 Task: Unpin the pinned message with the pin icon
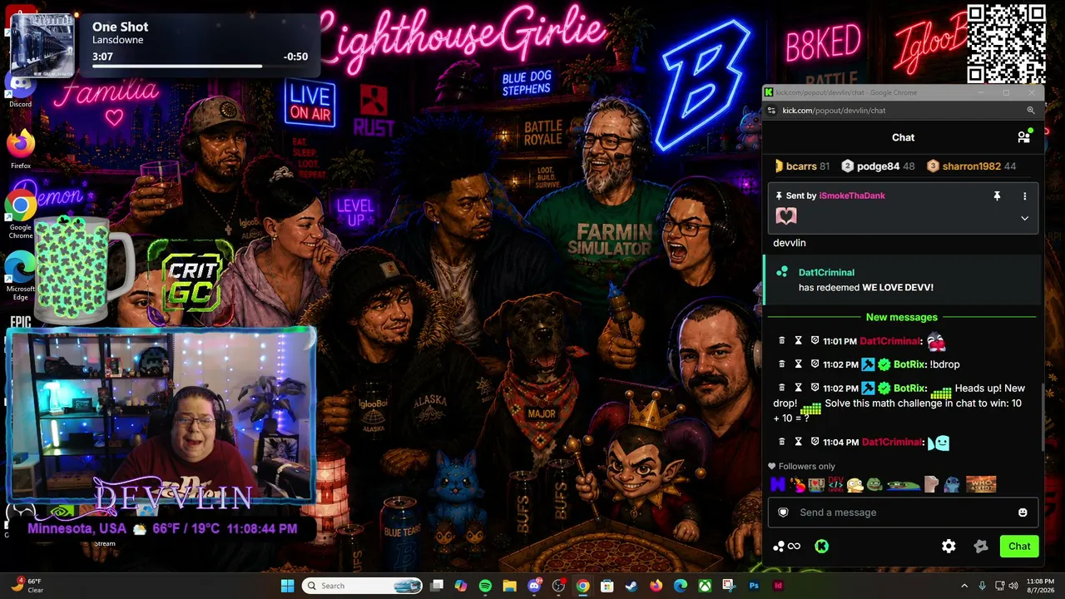(997, 196)
